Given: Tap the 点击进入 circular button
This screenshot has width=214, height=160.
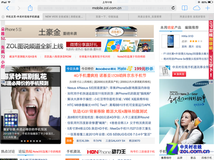Looking at the screenshot, I should [x=116, y=32].
